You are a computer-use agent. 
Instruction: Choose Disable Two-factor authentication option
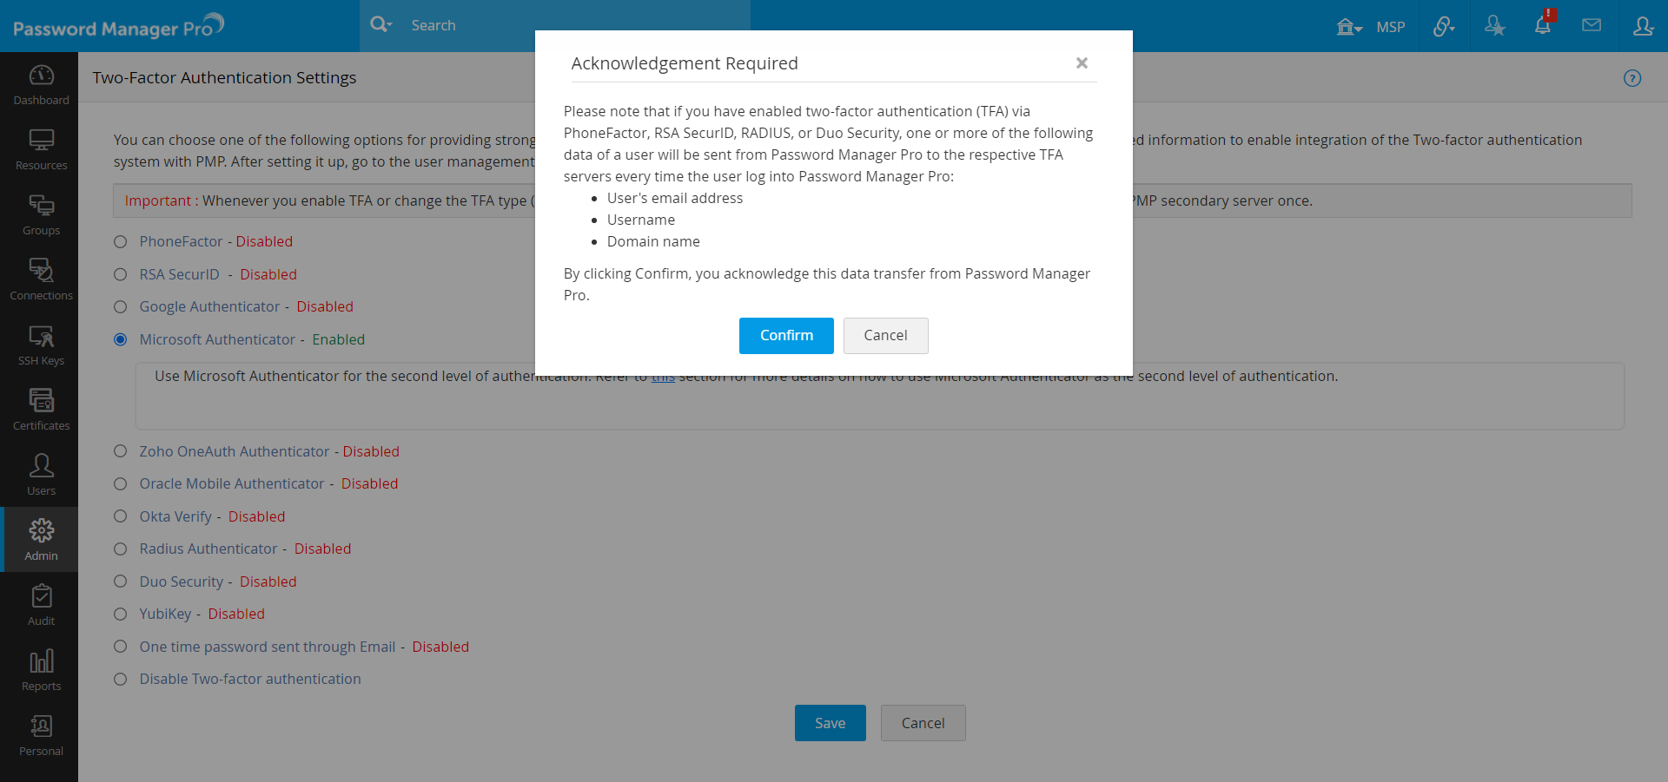coord(121,679)
